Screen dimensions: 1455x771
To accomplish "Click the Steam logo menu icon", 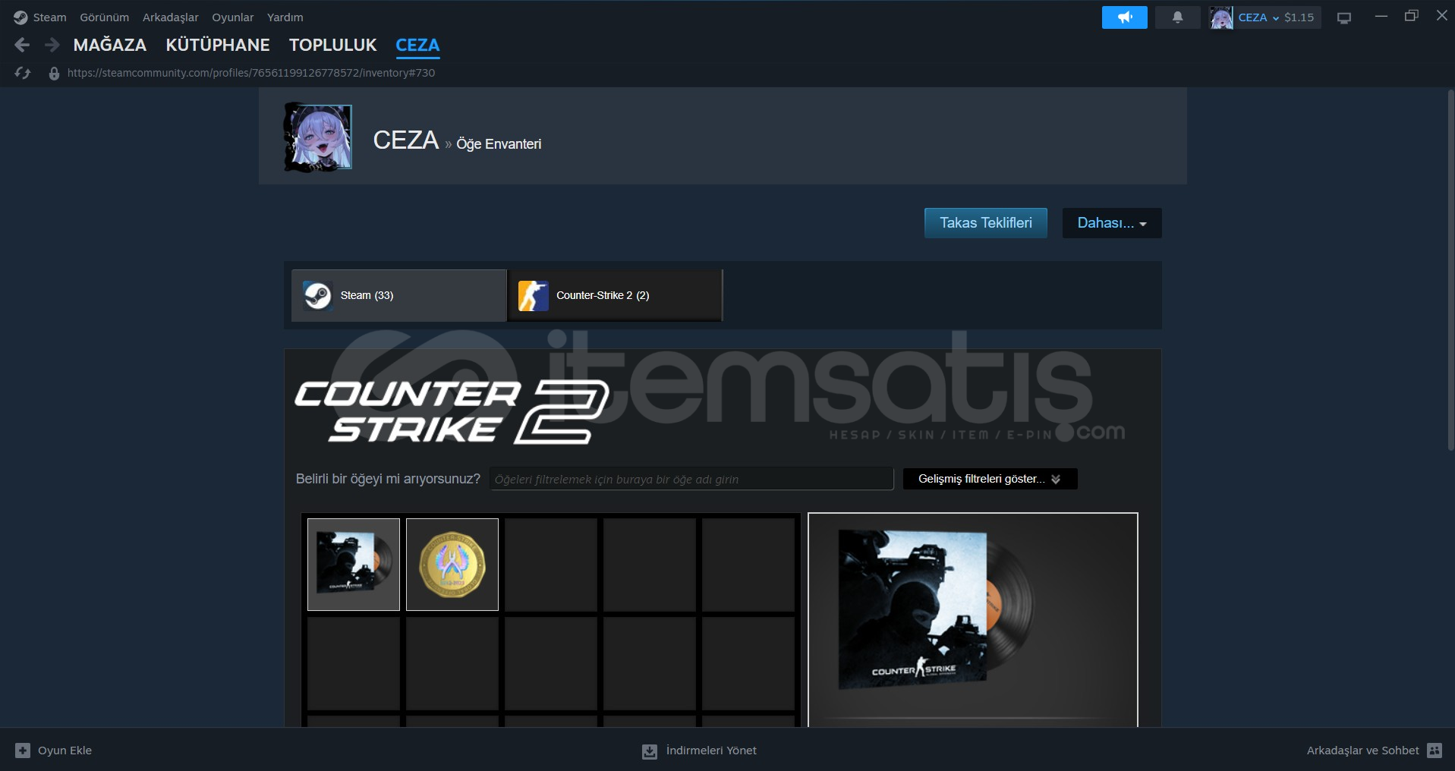I will coord(20,17).
